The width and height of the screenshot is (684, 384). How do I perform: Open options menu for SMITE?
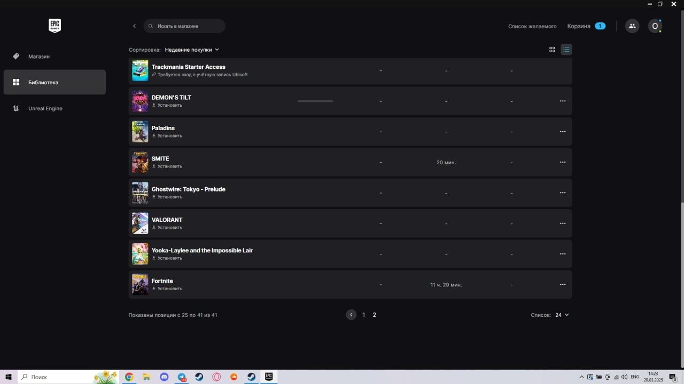tap(563, 162)
